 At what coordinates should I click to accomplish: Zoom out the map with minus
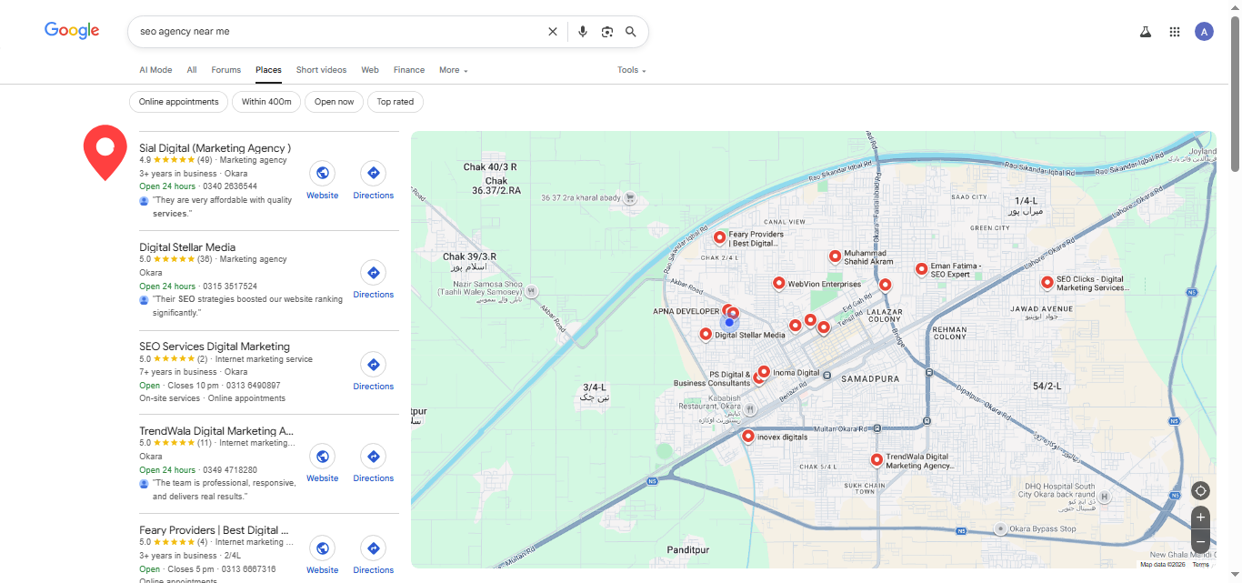pos(1200,542)
